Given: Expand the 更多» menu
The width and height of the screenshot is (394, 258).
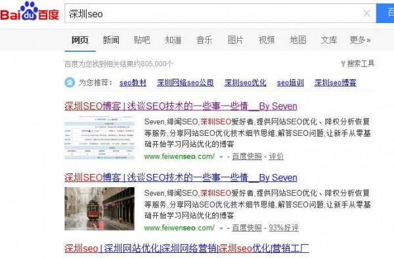Looking at the screenshot, I should (360, 40).
